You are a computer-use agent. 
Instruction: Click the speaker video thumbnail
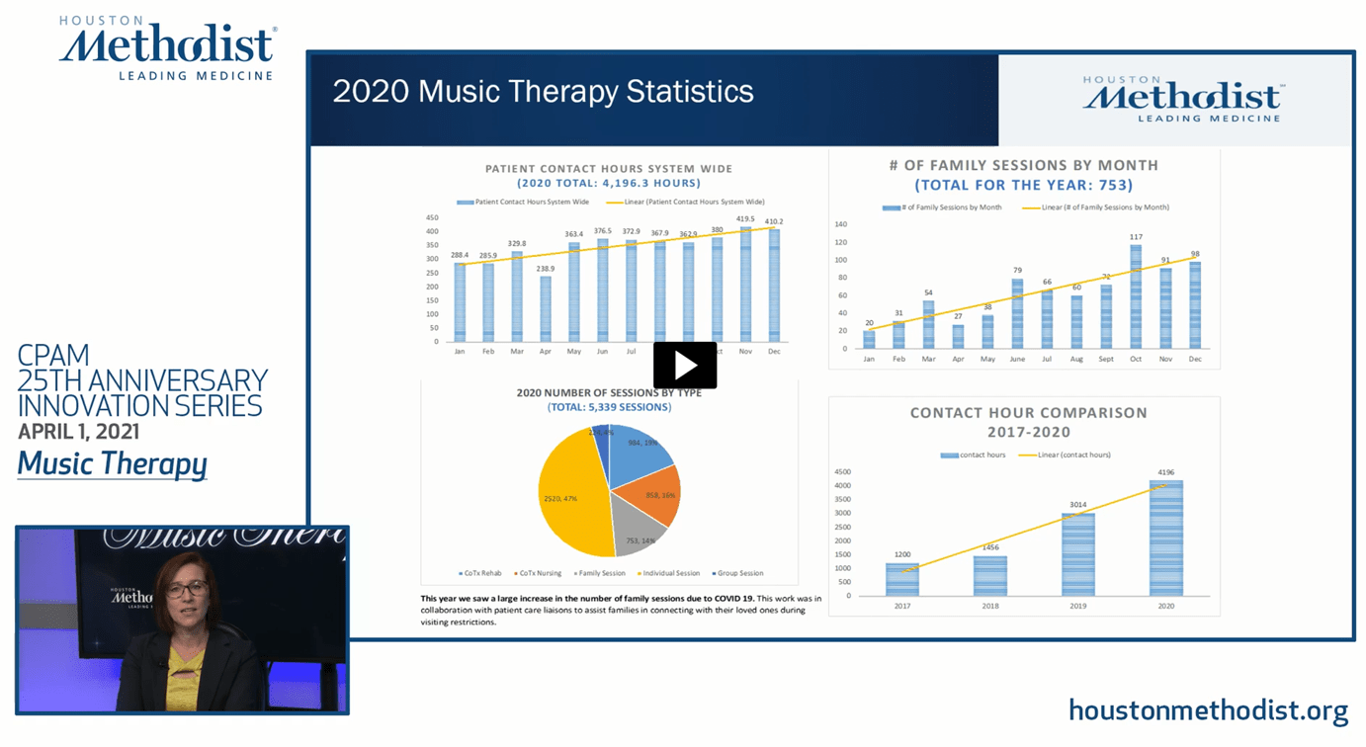pos(182,620)
